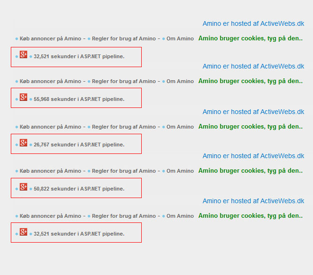Click Google+ icon in the bottommost 32,521 box
The width and height of the screenshot is (313, 275).
(23, 232)
